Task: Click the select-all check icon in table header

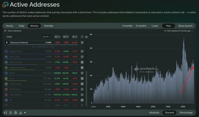Action: tap(82, 37)
